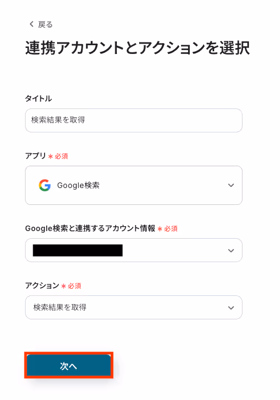Image resolution: width=280 pixels, height=400 pixels.
Task: Select the Google検索 text in app selector
Action: click(78, 185)
